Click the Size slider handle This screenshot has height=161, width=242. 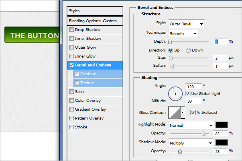point(171,58)
